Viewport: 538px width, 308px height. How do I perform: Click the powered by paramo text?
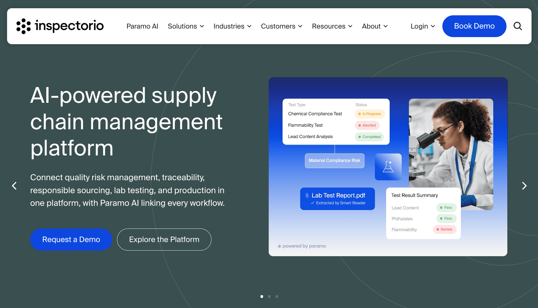coord(302,246)
